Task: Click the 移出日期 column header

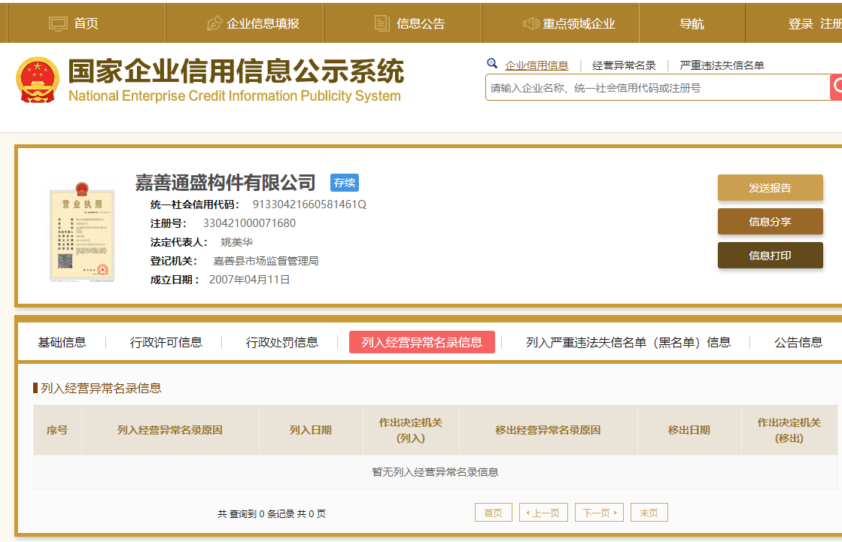Action: point(689,430)
